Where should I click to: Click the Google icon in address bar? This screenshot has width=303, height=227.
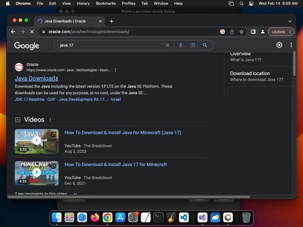[223, 32]
